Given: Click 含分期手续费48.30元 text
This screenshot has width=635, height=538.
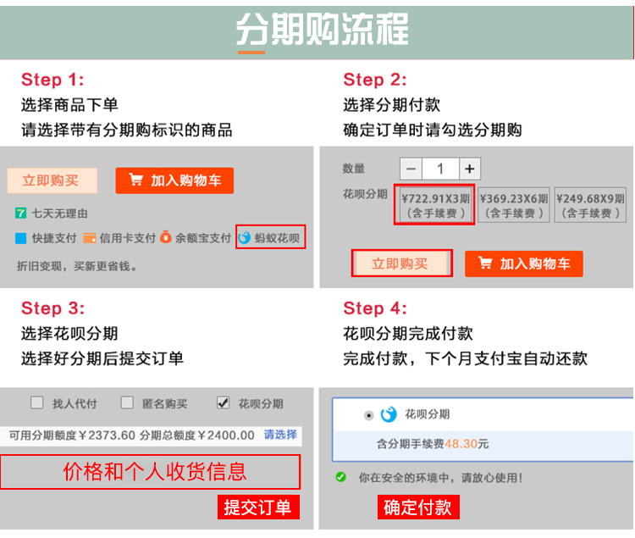Looking at the screenshot, I should pyautogui.click(x=433, y=444).
